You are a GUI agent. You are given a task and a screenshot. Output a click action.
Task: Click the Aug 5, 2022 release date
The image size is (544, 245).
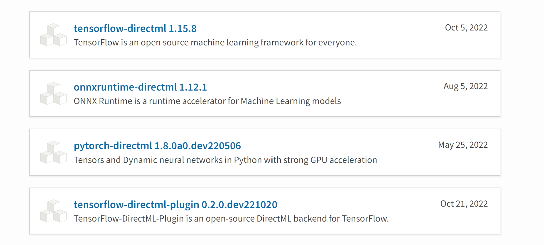pyautogui.click(x=466, y=86)
